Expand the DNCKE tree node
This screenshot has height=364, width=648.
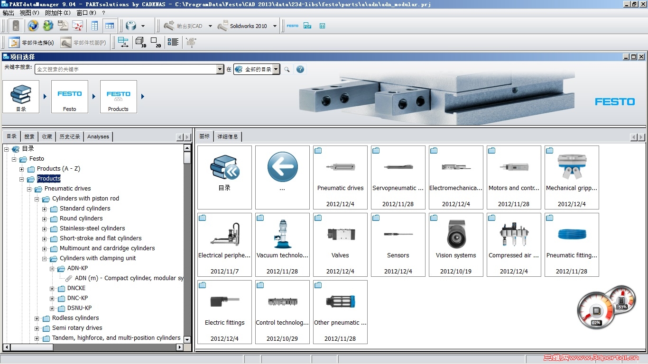pos(52,289)
